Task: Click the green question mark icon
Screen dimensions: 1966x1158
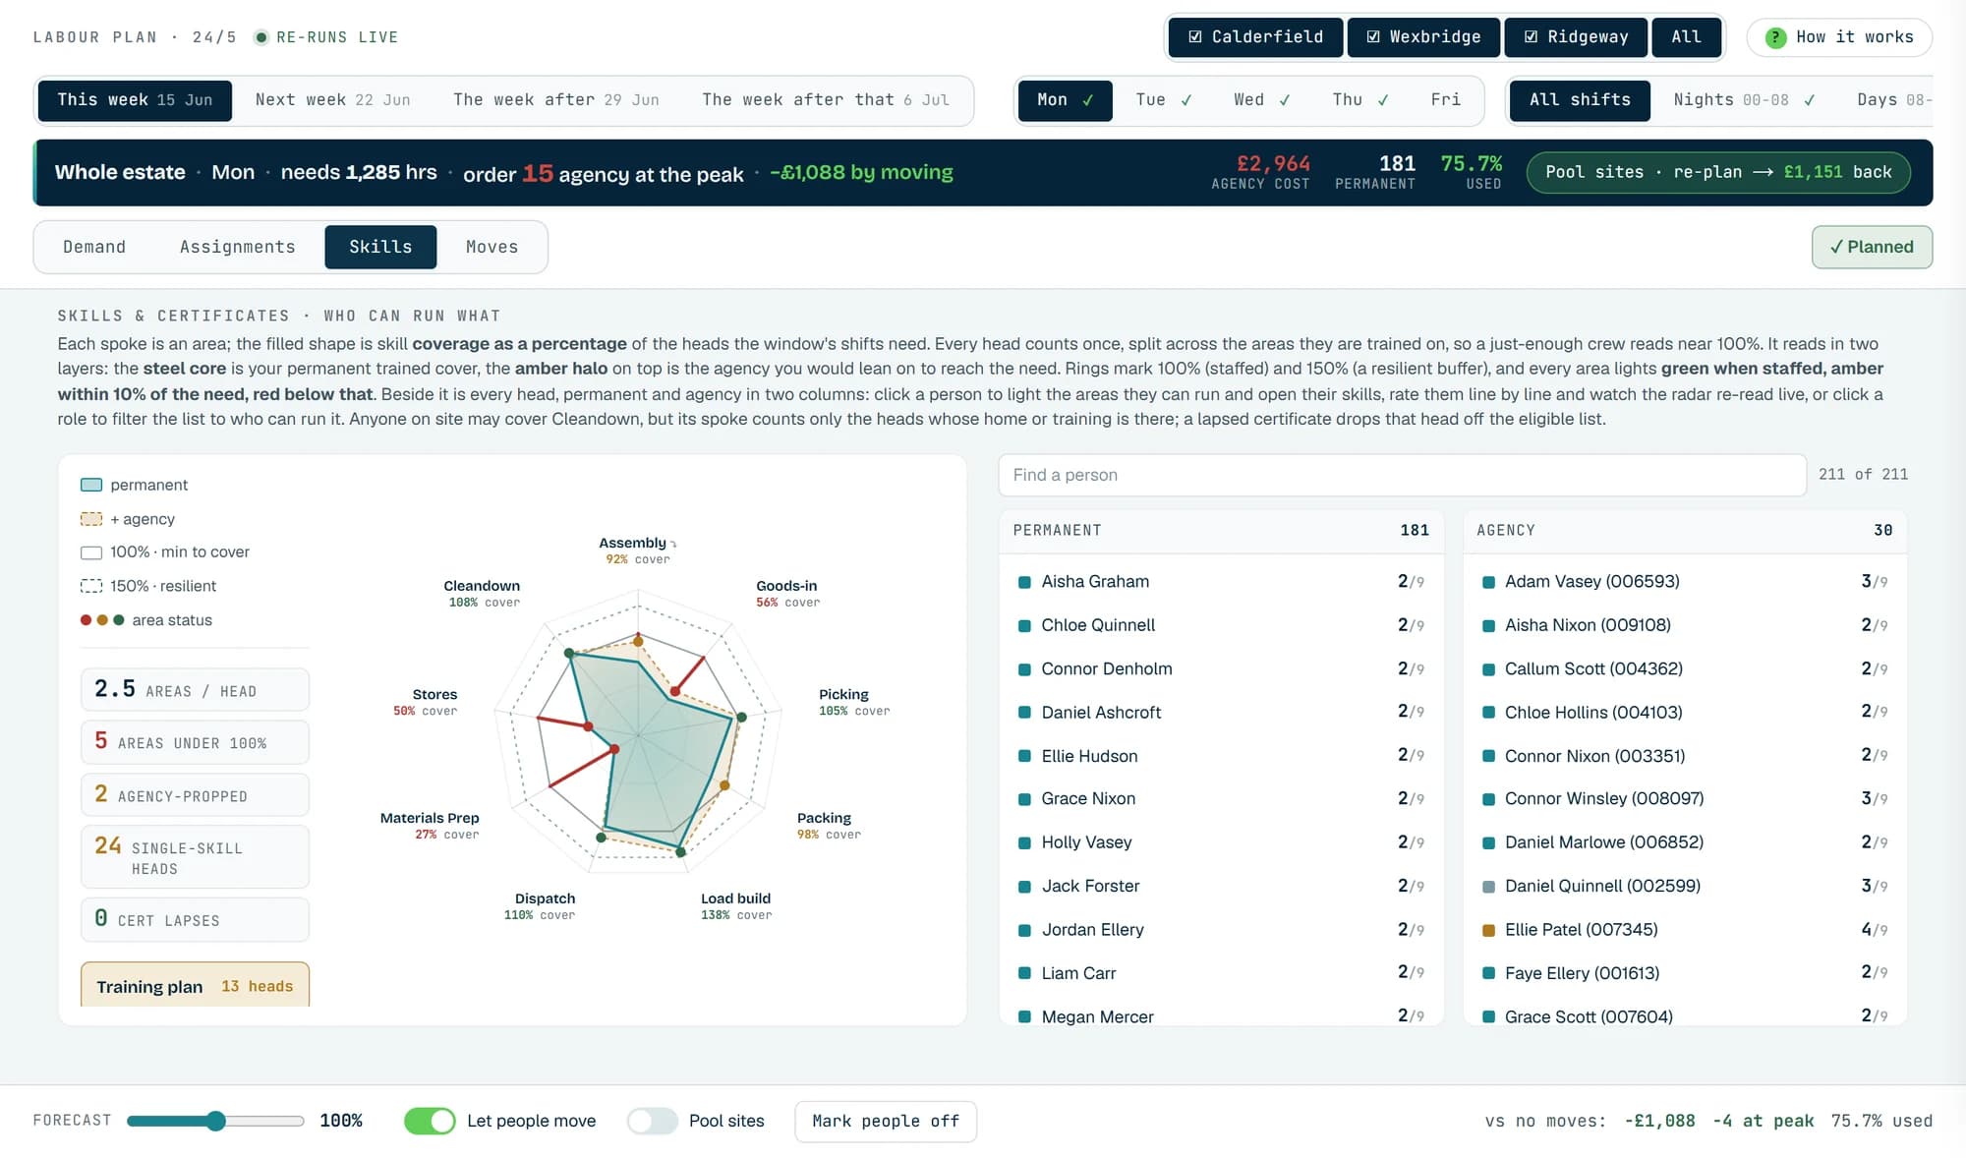Action: tap(1775, 37)
